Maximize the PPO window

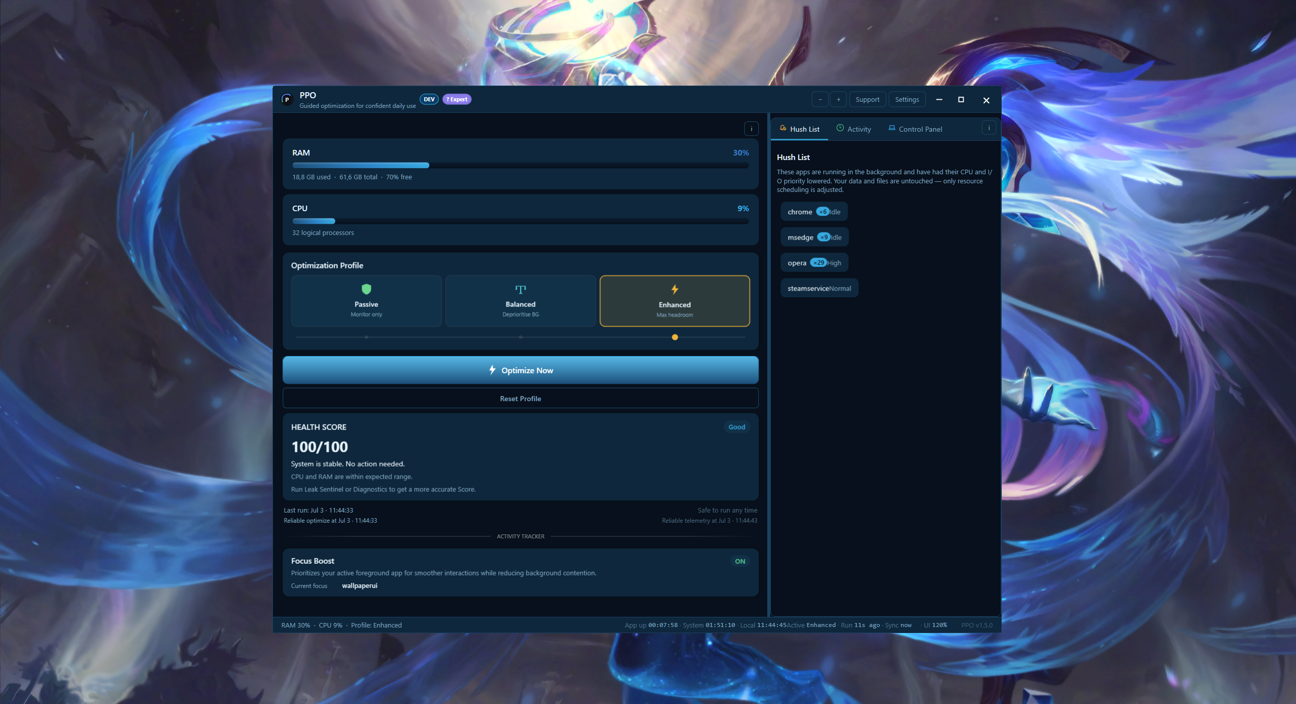coord(961,99)
